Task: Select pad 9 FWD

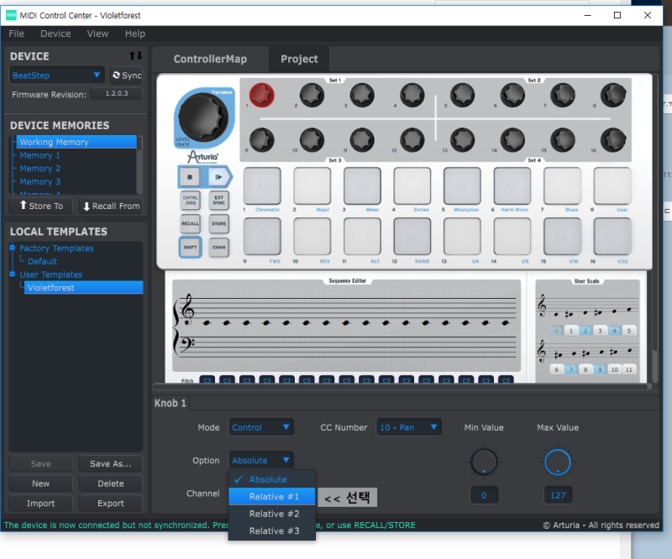Action: [x=262, y=237]
